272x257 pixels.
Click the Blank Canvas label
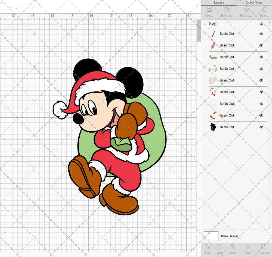click(x=230, y=236)
